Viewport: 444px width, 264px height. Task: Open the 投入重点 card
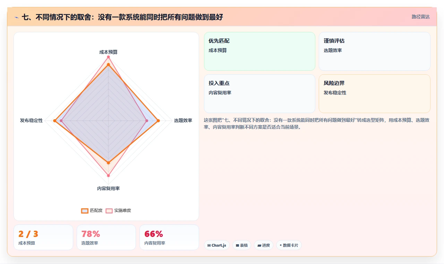click(x=259, y=94)
